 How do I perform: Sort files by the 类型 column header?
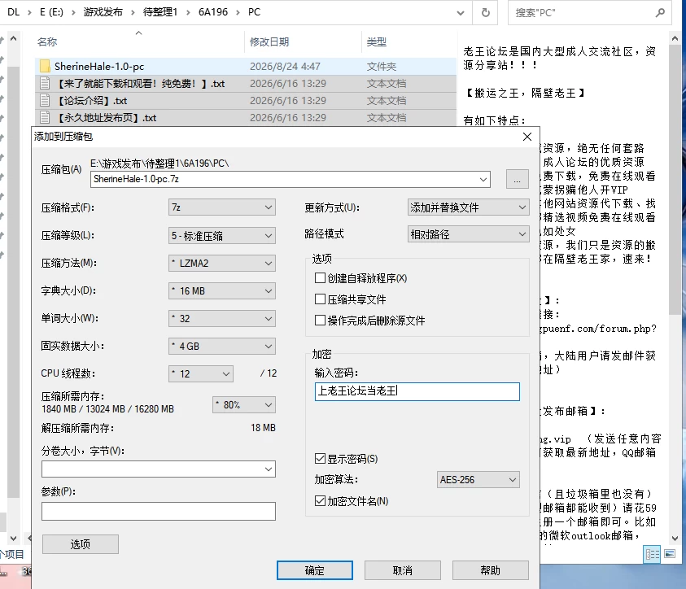pyautogui.click(x=376, y=42)
